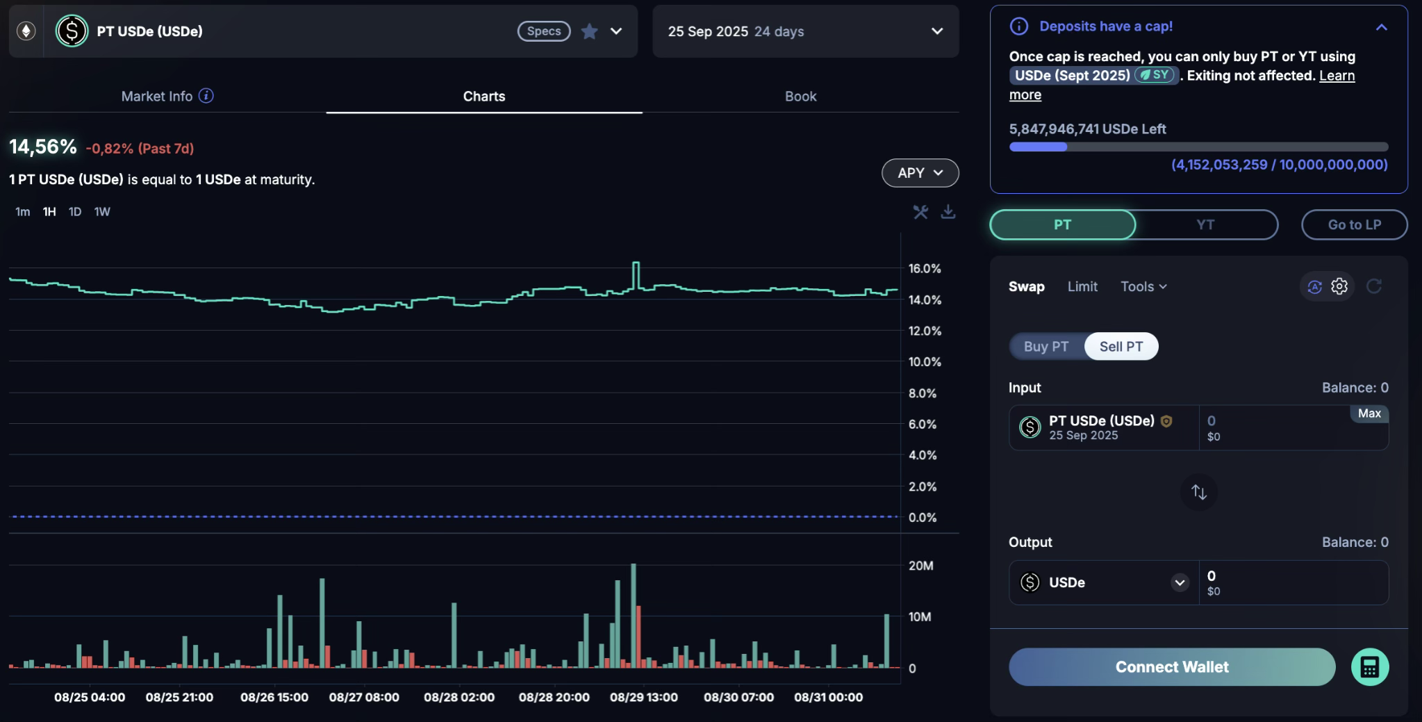
Task: Click the Connect Wallet button
Action: pos(1172,667)
